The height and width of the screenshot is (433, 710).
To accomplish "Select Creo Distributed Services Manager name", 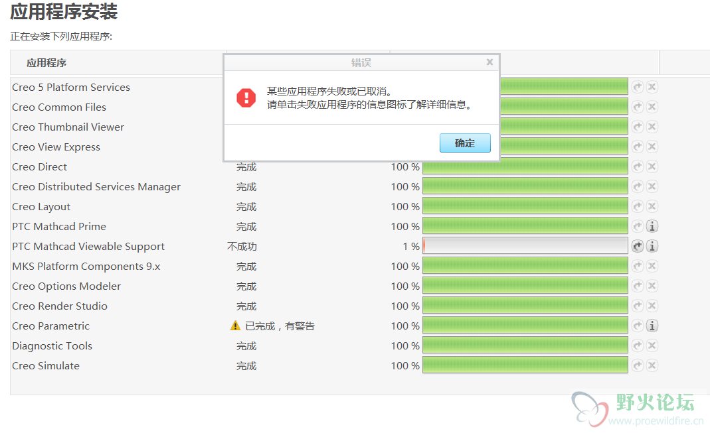I will click(96, 187).
